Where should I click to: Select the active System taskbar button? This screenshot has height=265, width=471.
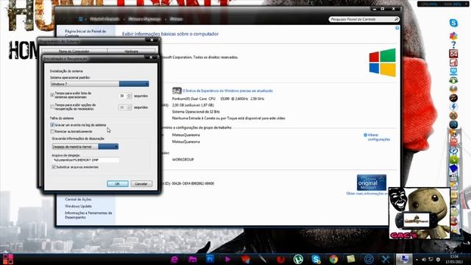403,259
